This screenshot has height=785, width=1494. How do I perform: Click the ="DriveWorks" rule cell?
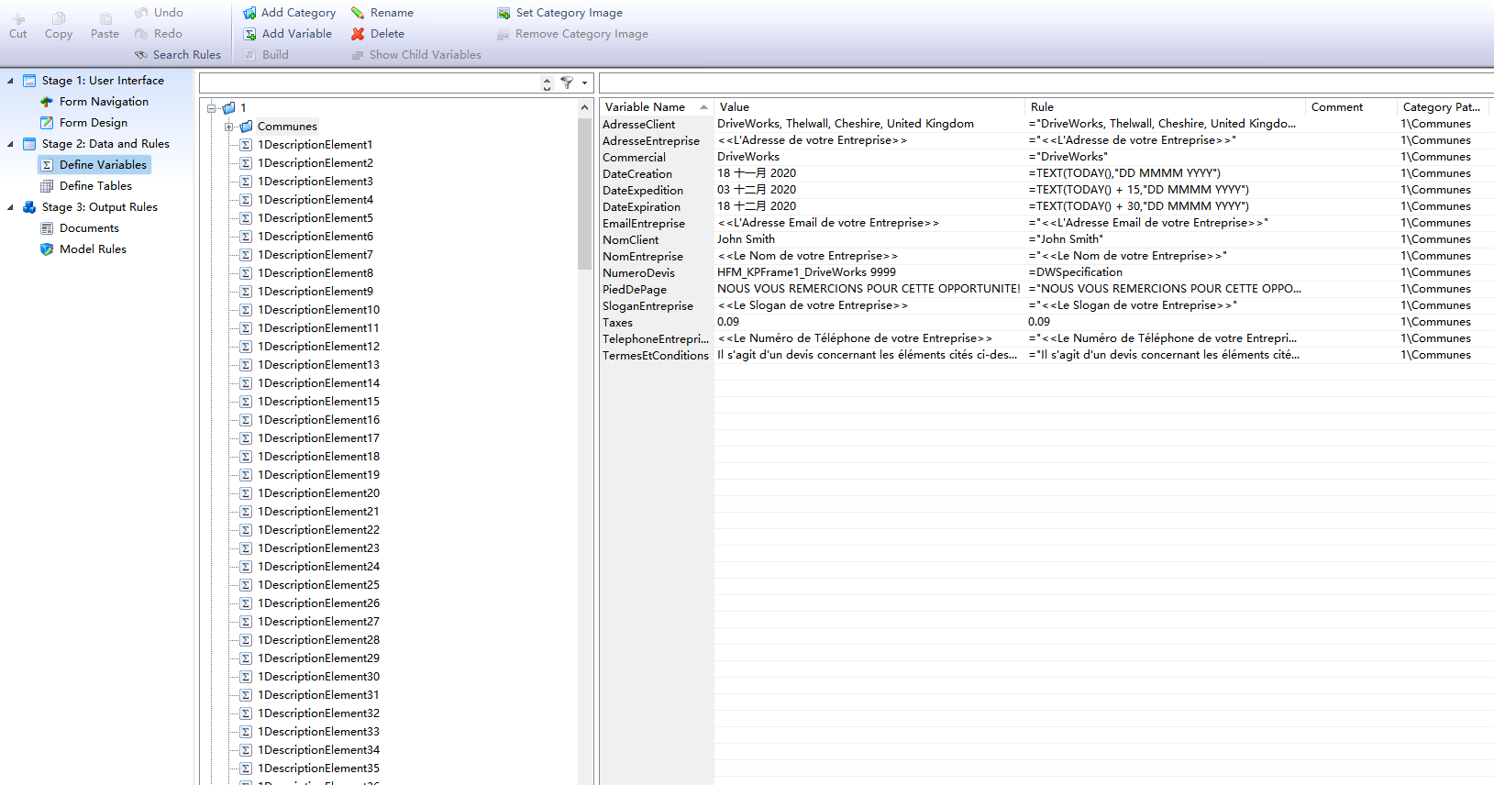click(1068, 158)
